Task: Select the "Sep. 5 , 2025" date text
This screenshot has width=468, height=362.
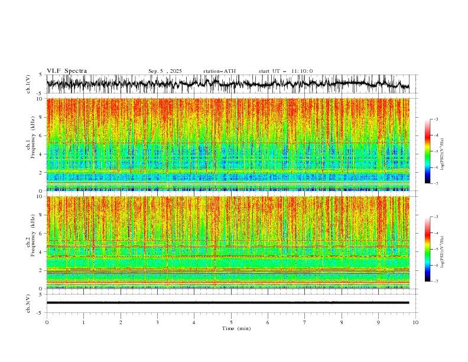Action: [x=165, y=71]
